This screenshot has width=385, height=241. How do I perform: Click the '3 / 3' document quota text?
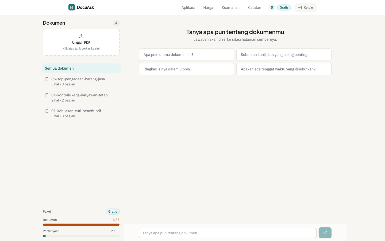(116, 220)
